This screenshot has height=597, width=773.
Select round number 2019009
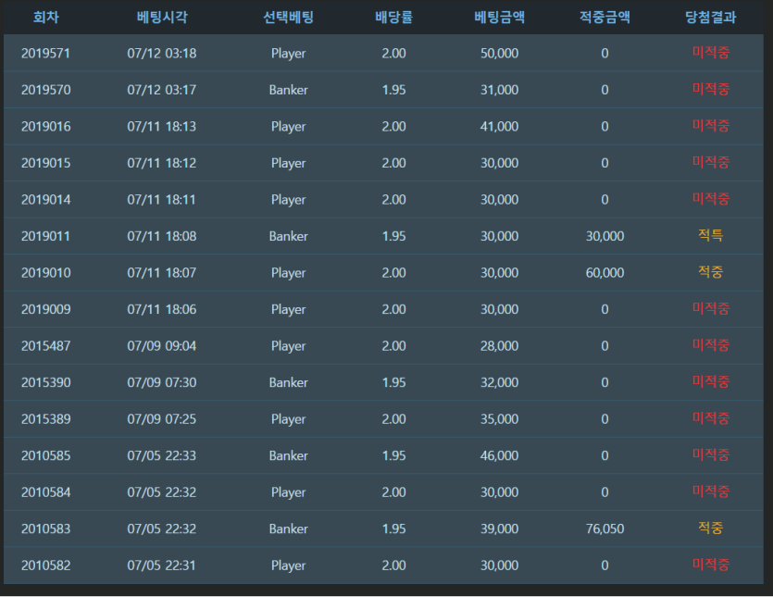pos(46,309)
